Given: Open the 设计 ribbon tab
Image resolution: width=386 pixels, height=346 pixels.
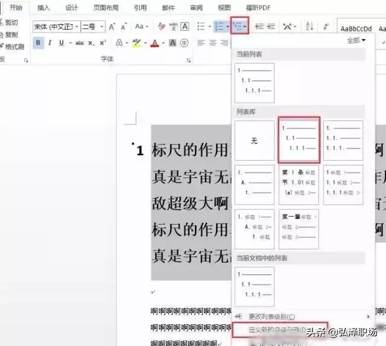Looking at the screenshot, I should pyautogui.click(x=71, y=8).
